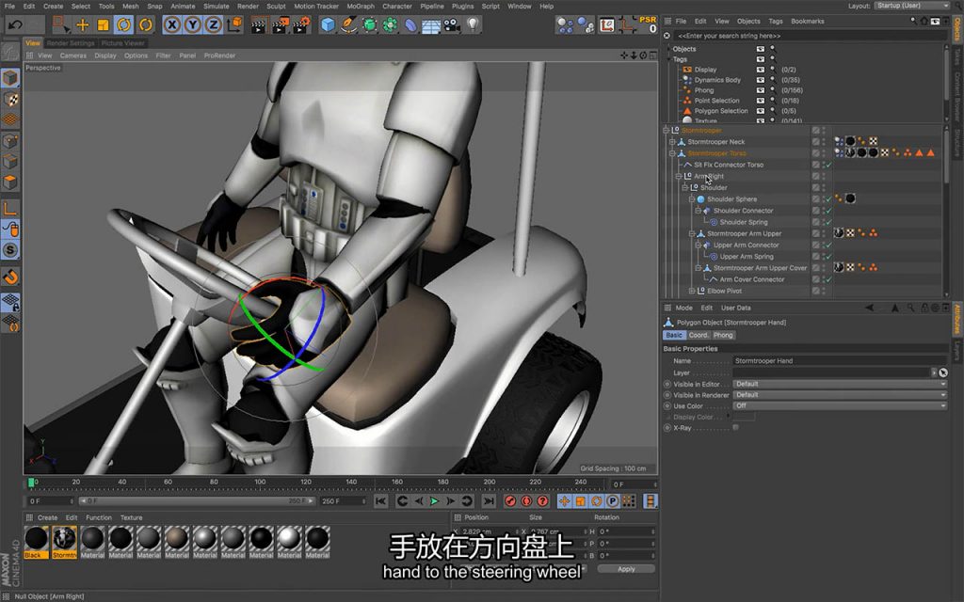Open the spline Pen tool
The image size is (964, 602).
(348, 25)
